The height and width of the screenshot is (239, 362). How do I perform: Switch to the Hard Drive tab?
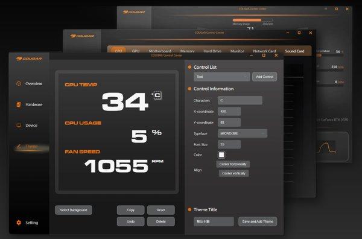click(x=212, y=51)
